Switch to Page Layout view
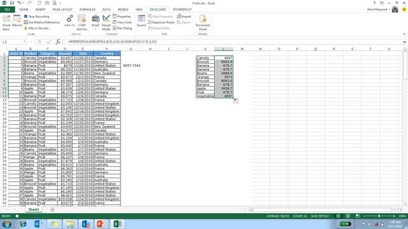The height and width of the screenshot is (229, 408). click(x=348, y=216)
